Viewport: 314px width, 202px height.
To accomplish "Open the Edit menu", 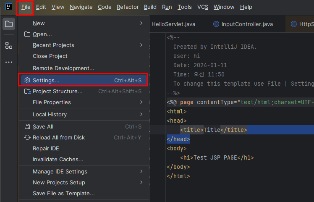I will (41, 7).
